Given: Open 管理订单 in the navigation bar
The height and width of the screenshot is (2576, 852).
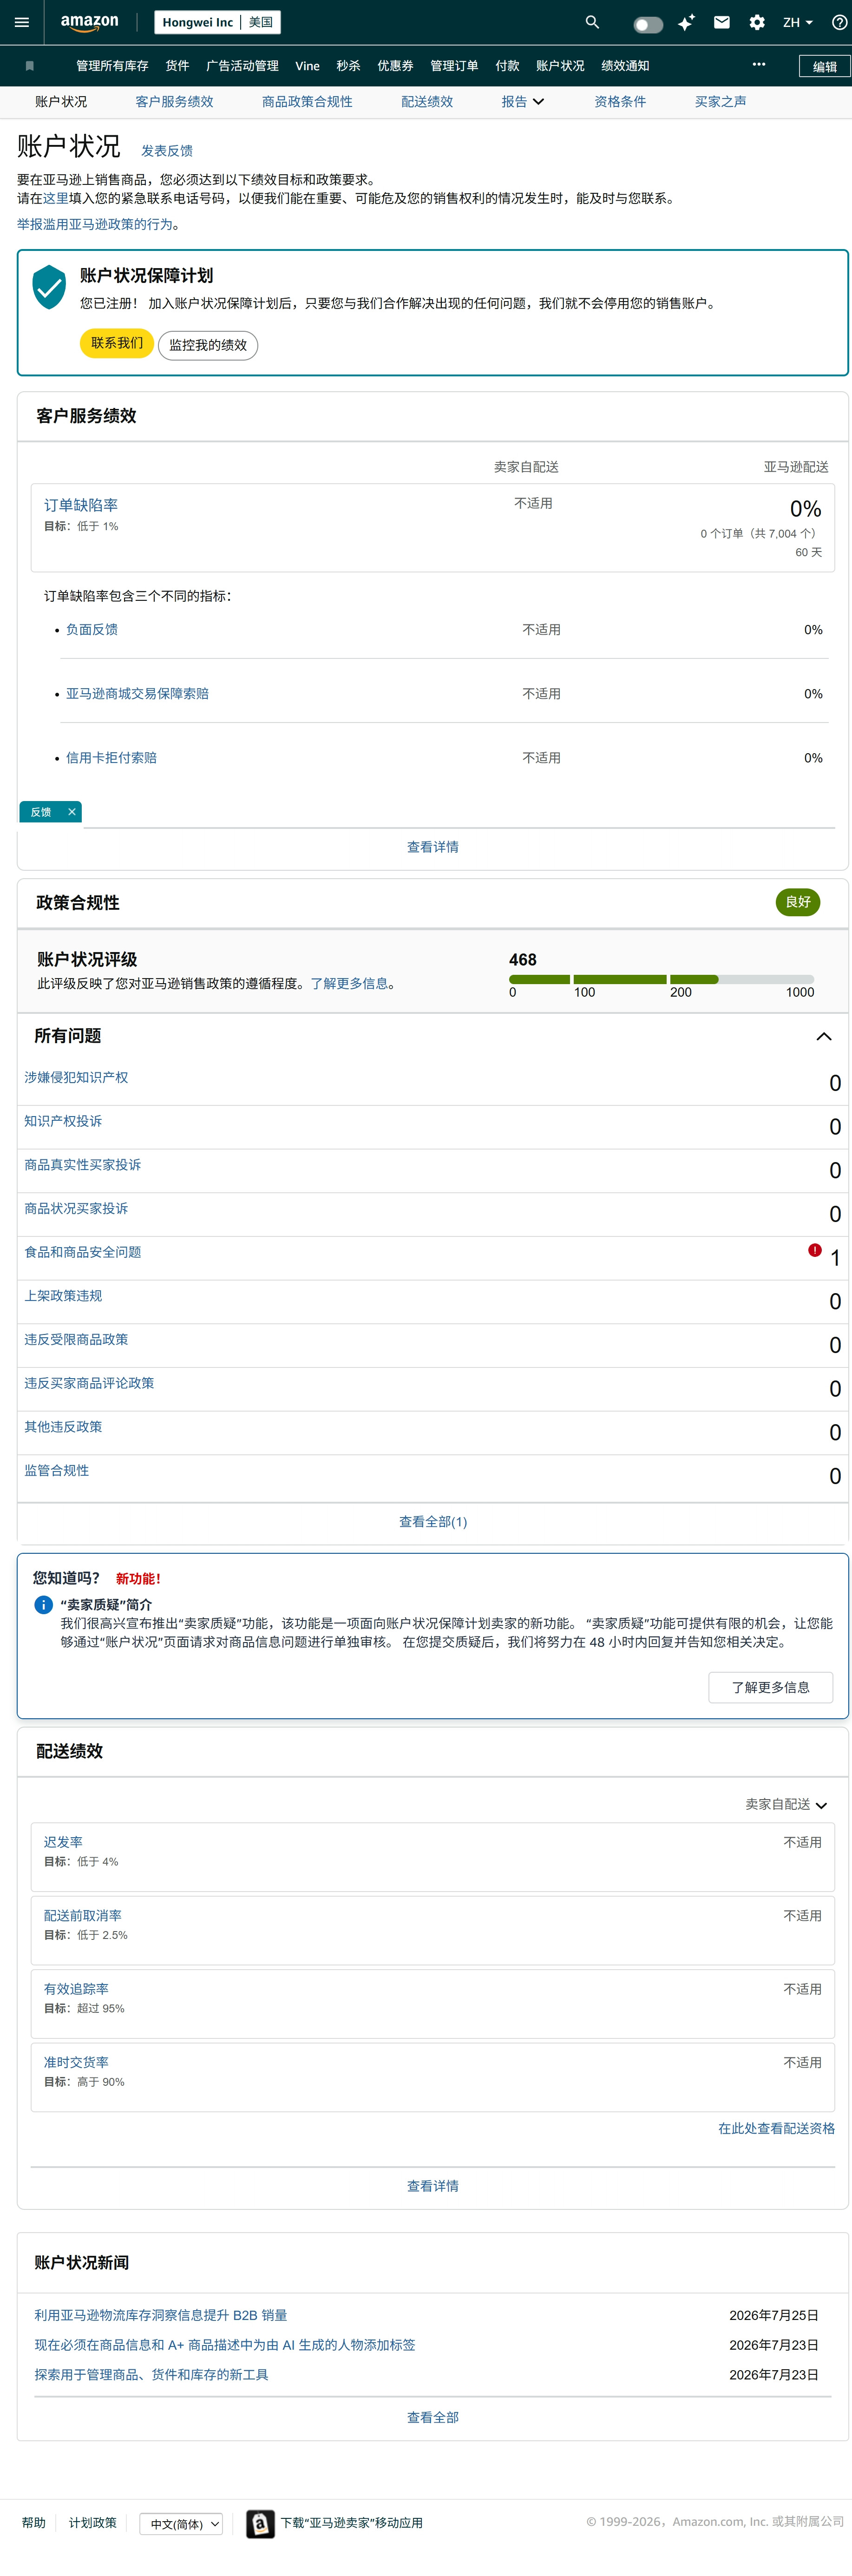Looking at the screenshot, I should tap(454, 66).
